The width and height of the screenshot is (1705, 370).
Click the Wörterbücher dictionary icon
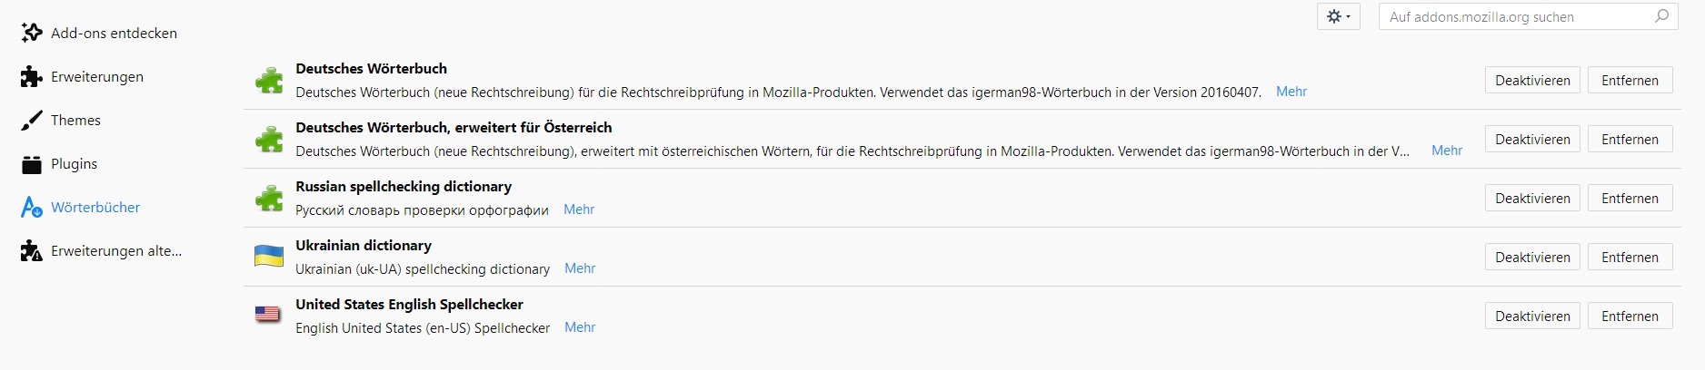tap(32, 208)
